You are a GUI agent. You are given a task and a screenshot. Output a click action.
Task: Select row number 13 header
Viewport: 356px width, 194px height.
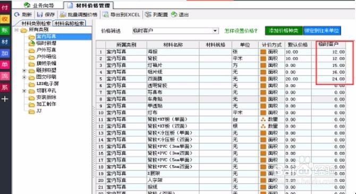[x=101, y=133]
